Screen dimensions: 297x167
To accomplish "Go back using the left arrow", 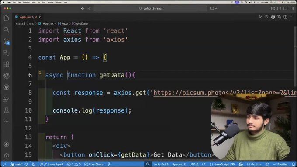I will click(83, 8).
